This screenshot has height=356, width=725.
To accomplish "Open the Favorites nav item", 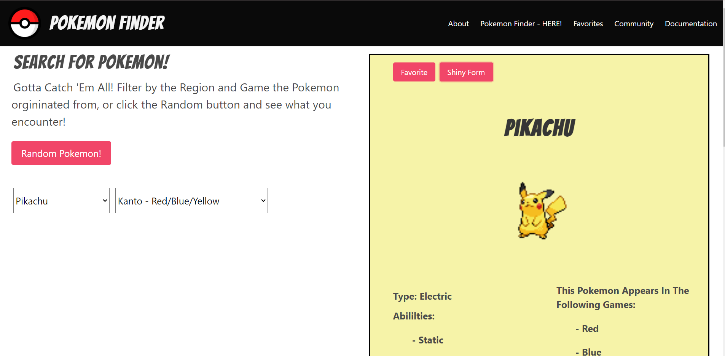I will click(588, 24).
